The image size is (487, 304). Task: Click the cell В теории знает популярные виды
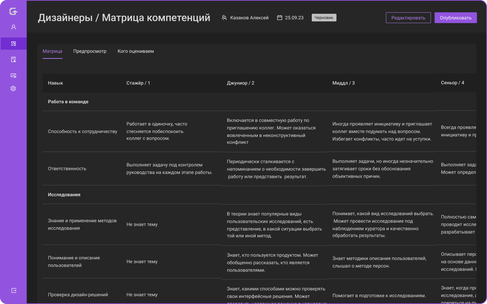[x=274, y=225]
